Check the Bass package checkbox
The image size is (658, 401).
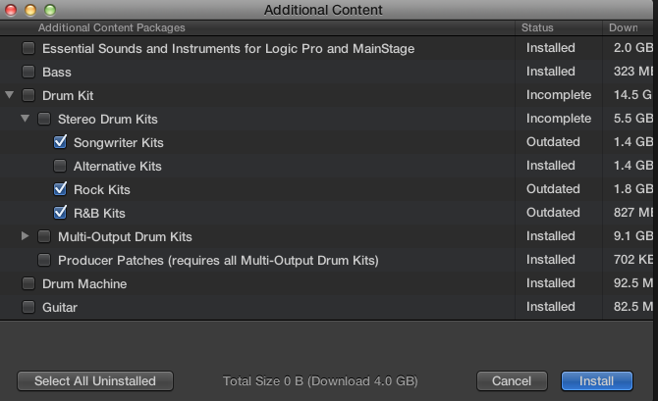pyautogui.click(x=28, y=72)
